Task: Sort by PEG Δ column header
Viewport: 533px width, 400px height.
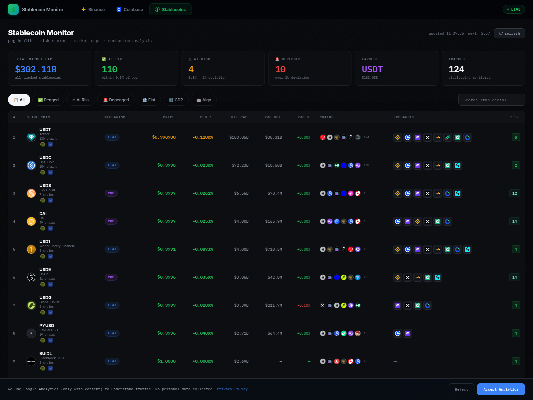Action: click(206, 117)
